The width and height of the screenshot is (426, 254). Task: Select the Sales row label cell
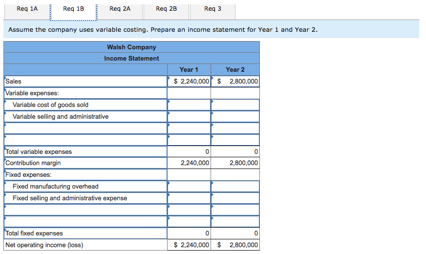(85, 81)
